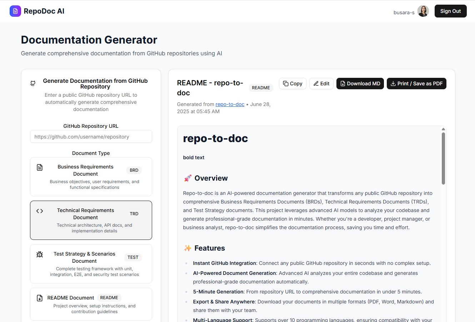Click the bug icon on the Test Strategy card
The width and height of the screenshot is (475, 322).
click(x=39, y=254)
